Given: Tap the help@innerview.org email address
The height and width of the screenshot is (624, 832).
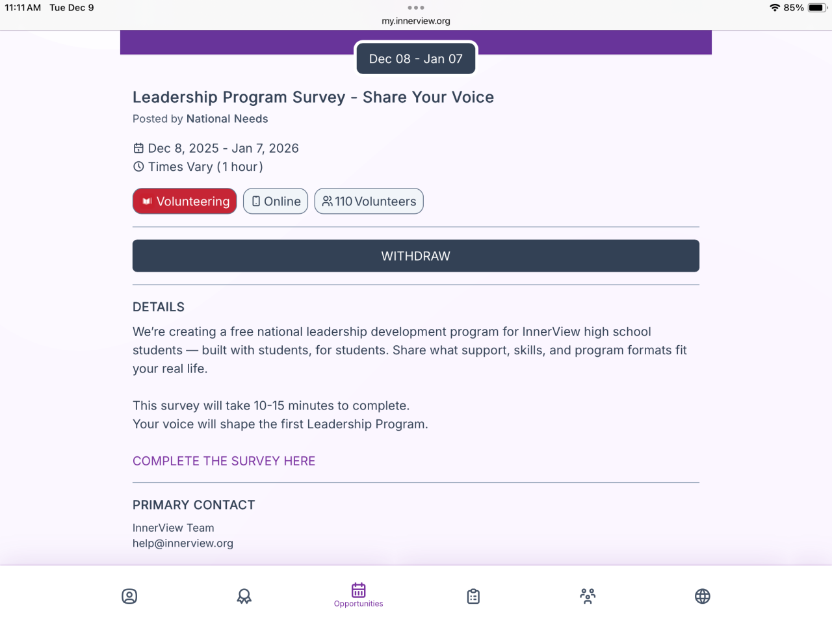Looking at the screenshot, I should pos(183,543).
